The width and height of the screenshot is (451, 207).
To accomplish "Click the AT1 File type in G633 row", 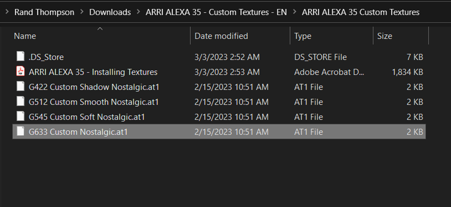I will click(308, 132).
